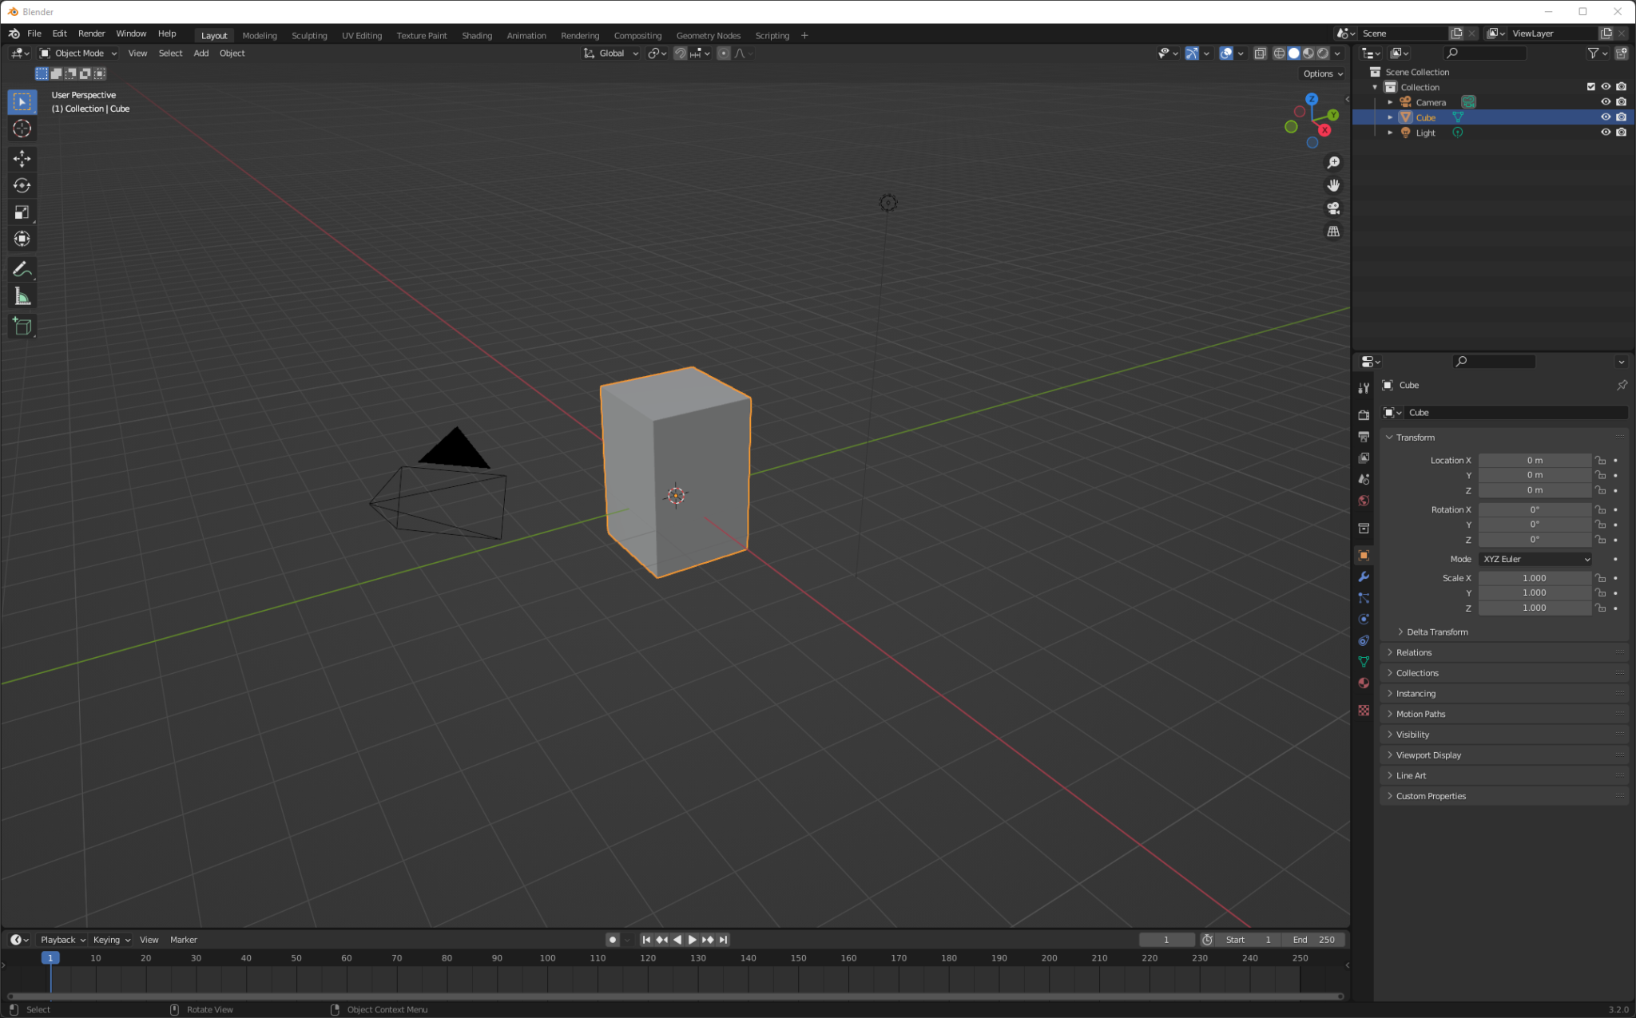Hide the Light object in the outliner

pyautogui.click(x=1606, y=133)
